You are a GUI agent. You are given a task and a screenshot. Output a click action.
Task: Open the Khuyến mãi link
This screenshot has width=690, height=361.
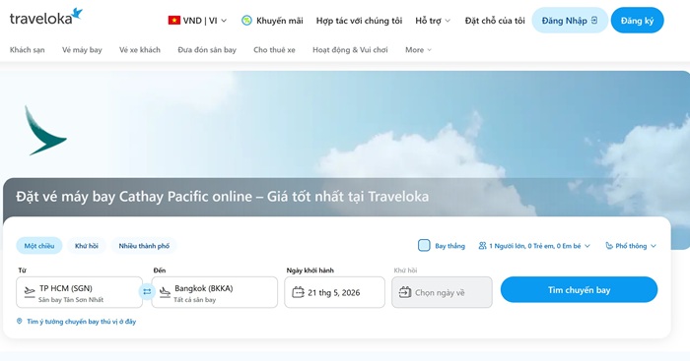pos(279,21)
